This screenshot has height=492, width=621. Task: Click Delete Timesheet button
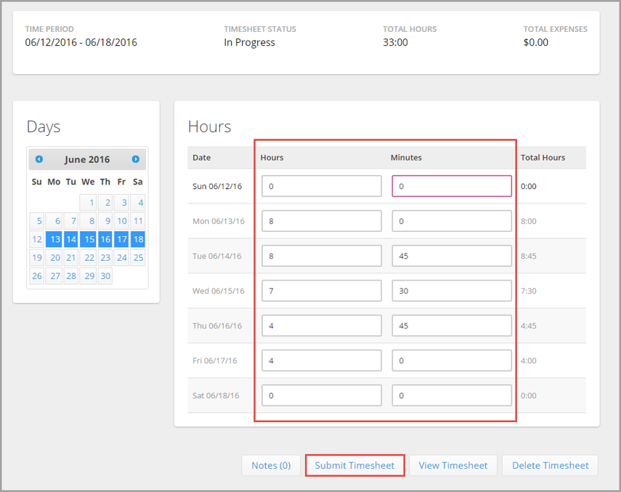550,465
